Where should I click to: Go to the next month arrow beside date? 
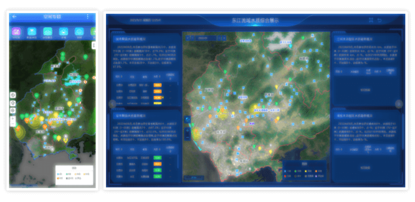coord(220,38)
